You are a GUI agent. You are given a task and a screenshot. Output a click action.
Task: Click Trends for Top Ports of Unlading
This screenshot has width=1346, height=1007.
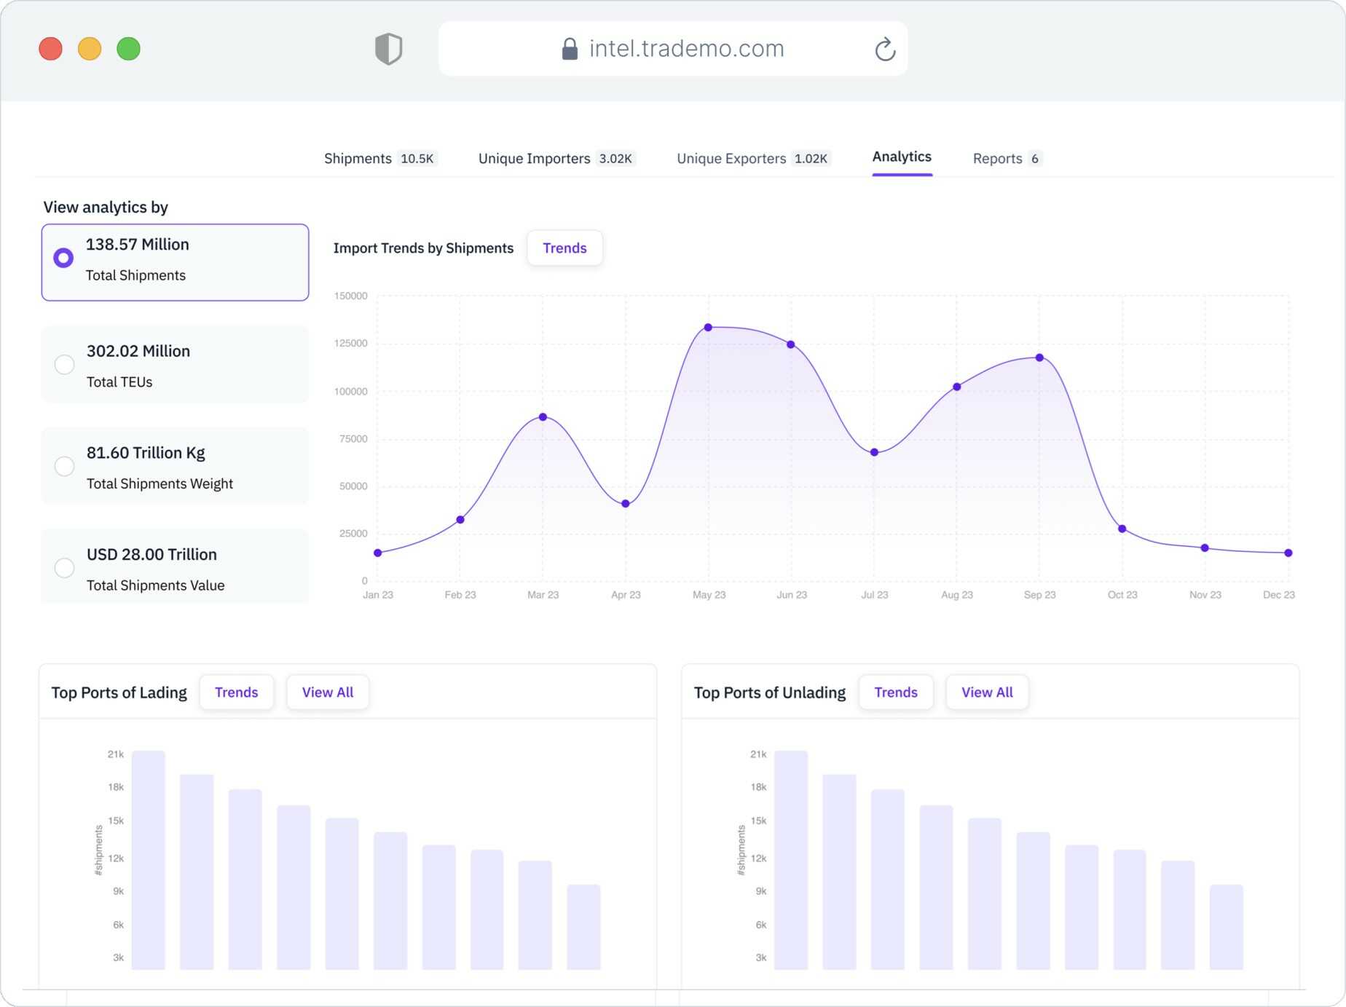tap(895, 692)
